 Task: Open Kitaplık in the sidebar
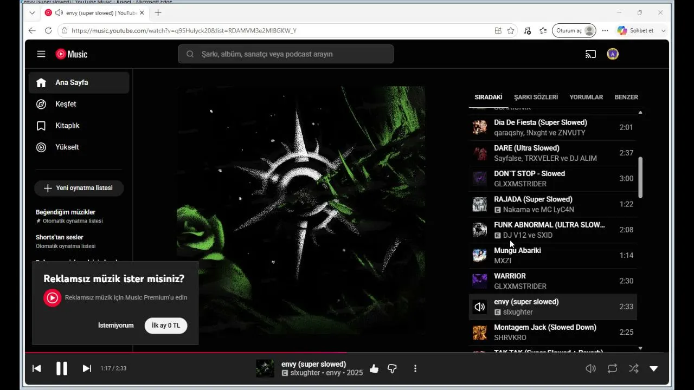point(79,126)
